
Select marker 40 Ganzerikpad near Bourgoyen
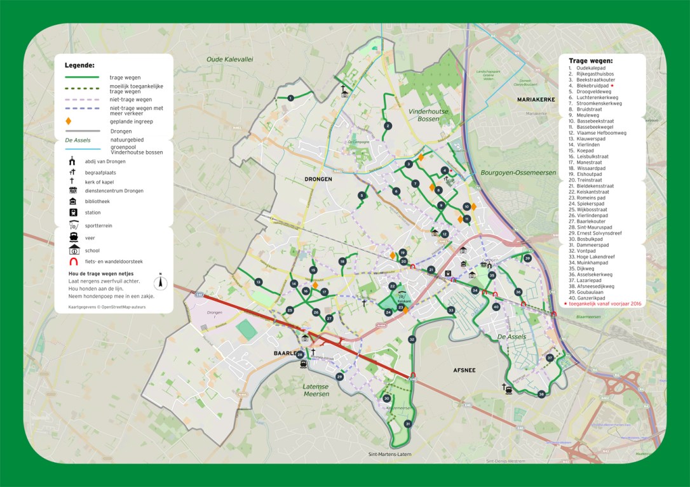pos(496,307)
